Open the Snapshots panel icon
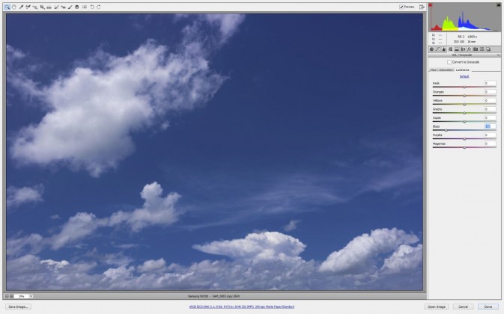The width and height of the screenshot is (504, 314). pyautogui.click(x=488, y=49)
